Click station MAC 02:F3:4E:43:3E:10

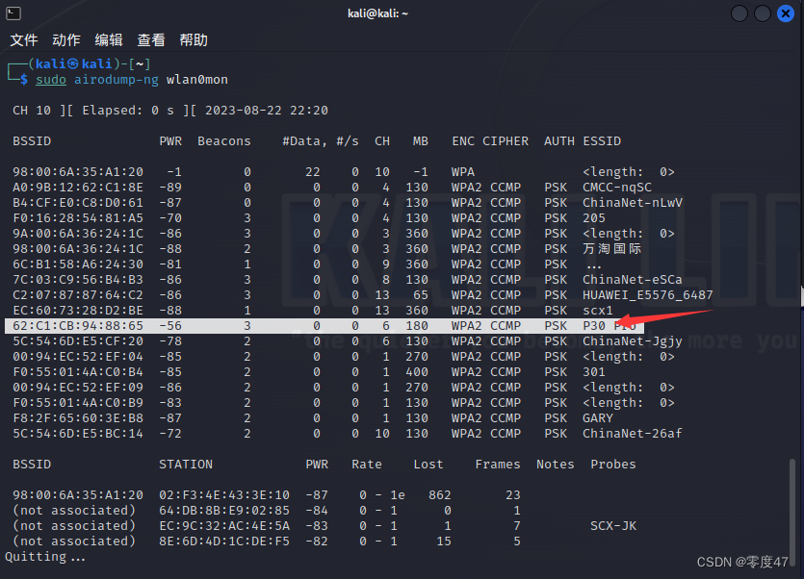click(224, 495)
